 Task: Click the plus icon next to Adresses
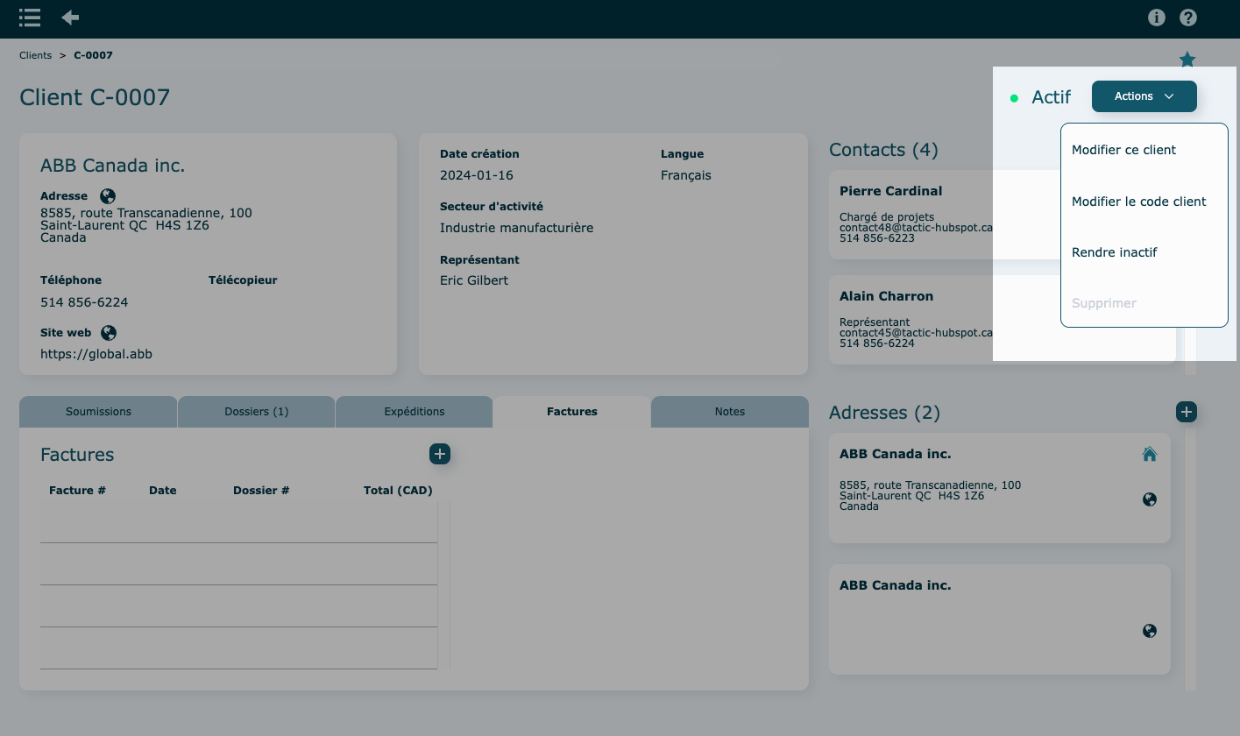[1186, 412]
